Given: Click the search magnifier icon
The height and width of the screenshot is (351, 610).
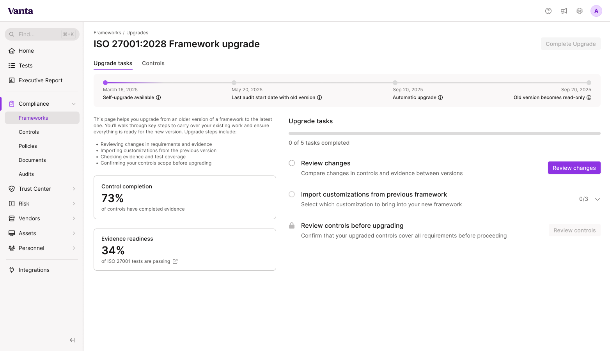Looking at the screenshot, I should tap(12, 34).
